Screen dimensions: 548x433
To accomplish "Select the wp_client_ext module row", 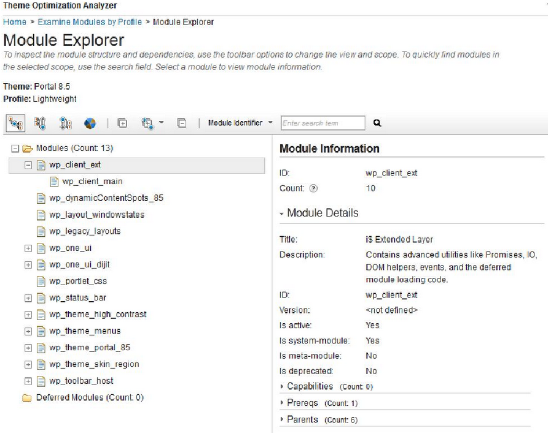I will (136, 165).
